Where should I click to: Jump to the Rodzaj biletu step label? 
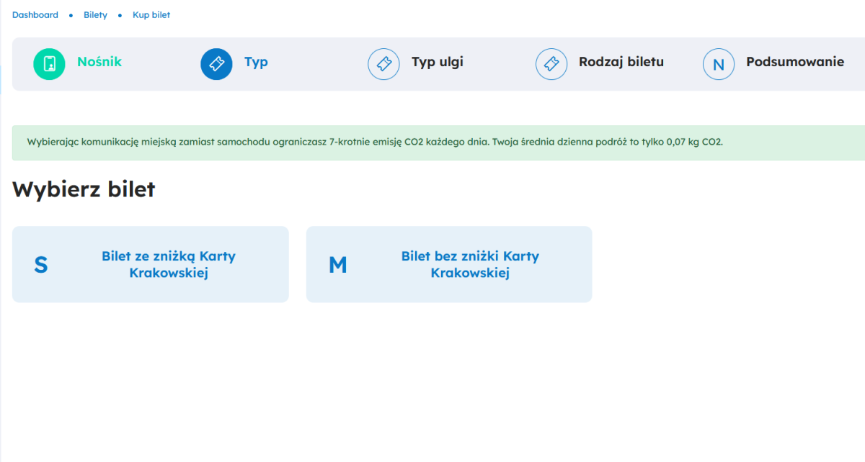pos(621,62)
